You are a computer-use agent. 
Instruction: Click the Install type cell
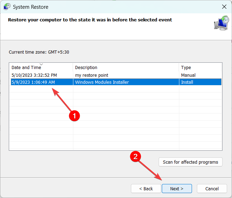pyautogui.click(x=187, y=82)
